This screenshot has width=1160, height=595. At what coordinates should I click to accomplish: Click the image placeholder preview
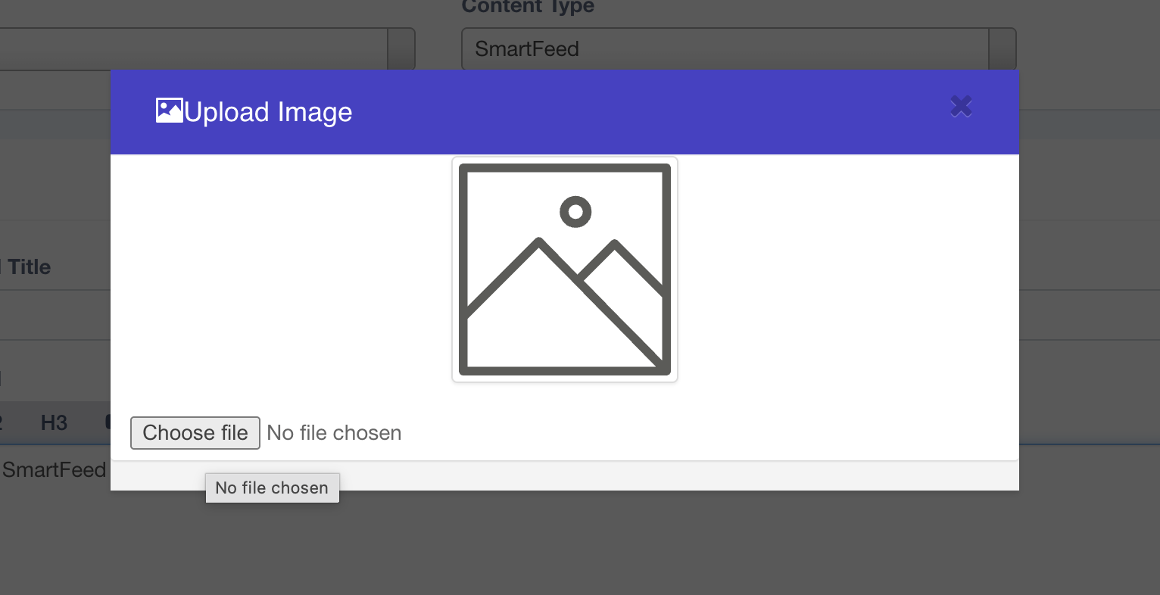click(565, 269)
